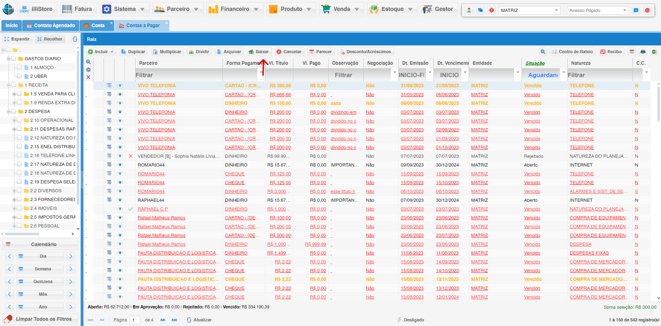Screen dimensions: 661x326
Task: Click the Baixar toolbar button
Action: click(x=259, y=52)
